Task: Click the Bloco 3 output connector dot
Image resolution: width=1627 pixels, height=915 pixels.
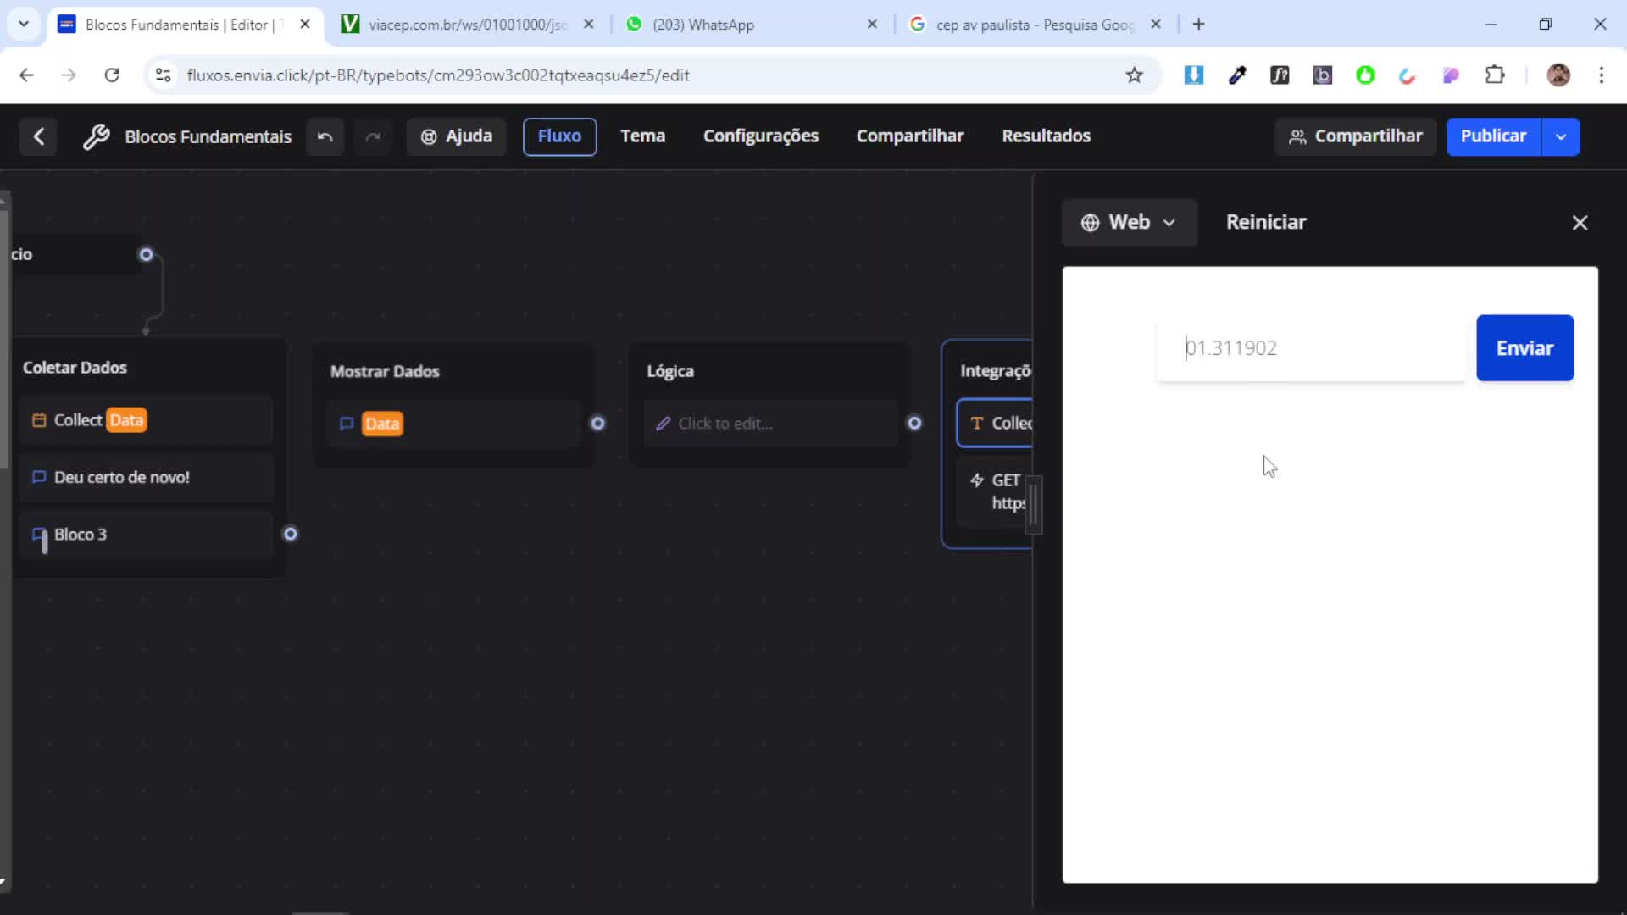Action: (291, 534)
